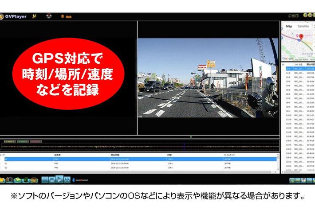Select the second recording row in bottom table
Viewport: 315px width, 210px height.
[140, 163]
